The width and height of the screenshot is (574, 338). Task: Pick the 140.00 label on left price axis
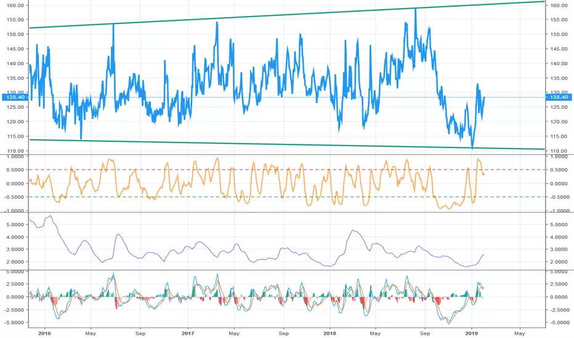15,63
